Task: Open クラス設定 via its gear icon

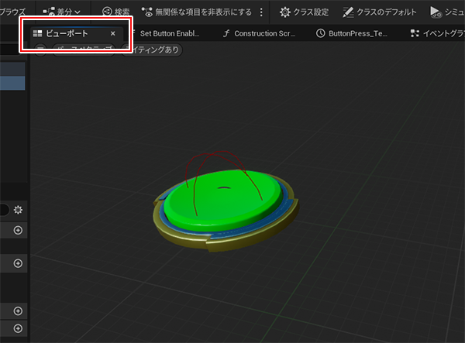Action: 285,12
